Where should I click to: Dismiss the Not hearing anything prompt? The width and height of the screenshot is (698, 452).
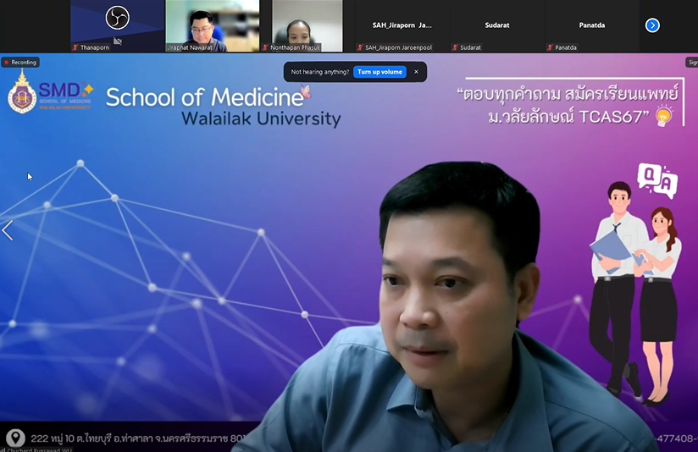[x=416, y=72]
